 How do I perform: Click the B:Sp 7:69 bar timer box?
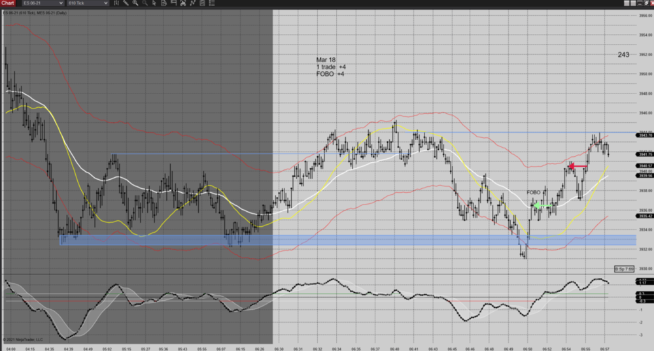pos(625,269)
